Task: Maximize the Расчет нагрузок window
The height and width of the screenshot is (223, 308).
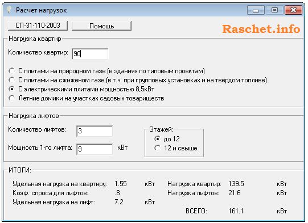Action: tap(274, 10)
